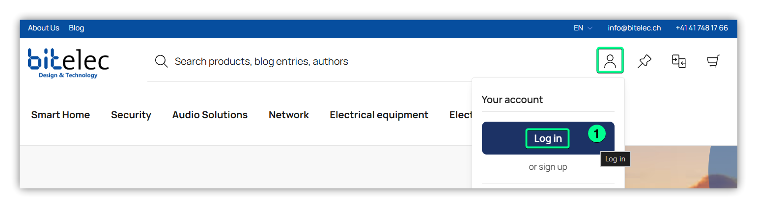Click the magnifying glass search icon
The width and height of the screenshot is (757, 208).
click(x=161, y=61)
